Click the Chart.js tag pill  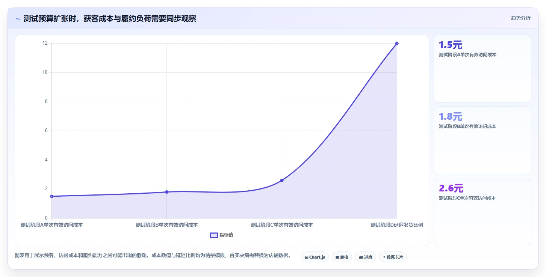[315, 257]
